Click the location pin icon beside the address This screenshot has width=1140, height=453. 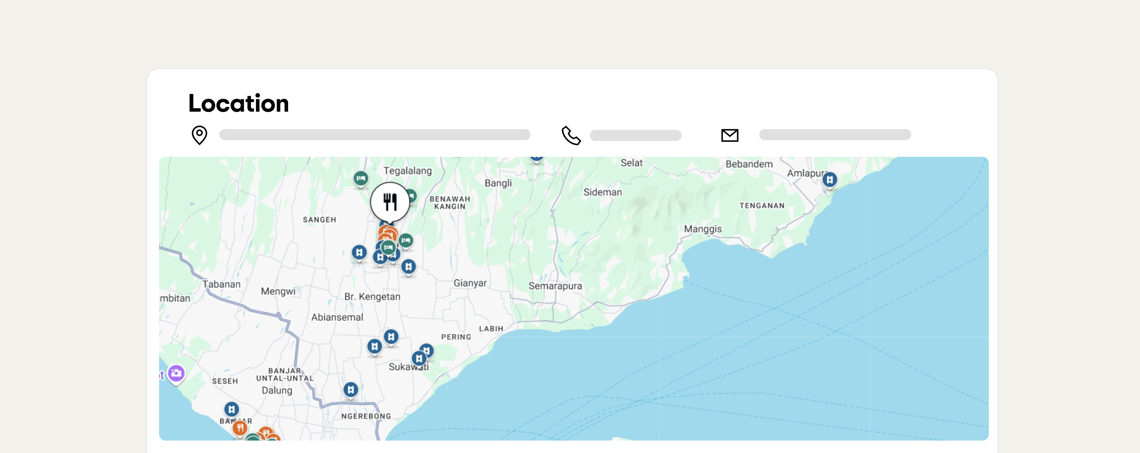pos(199,135)
